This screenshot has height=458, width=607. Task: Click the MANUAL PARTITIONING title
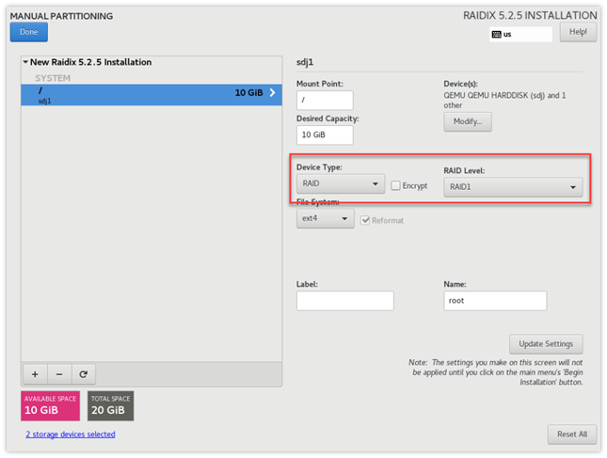pos(61,16)
